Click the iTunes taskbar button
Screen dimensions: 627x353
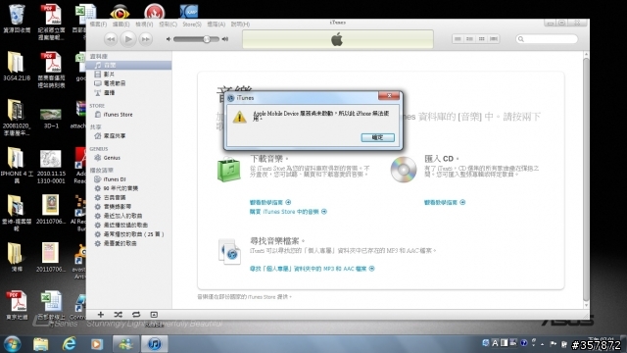tap(155, 344)
